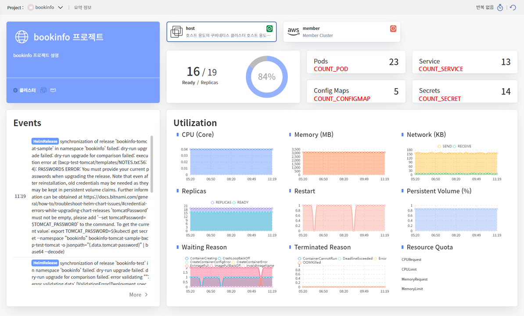Image resolution: width=524 pixels, height=316 pixels.
Task: Click the small cluster squares icon in project card
Action: (43, 90)
